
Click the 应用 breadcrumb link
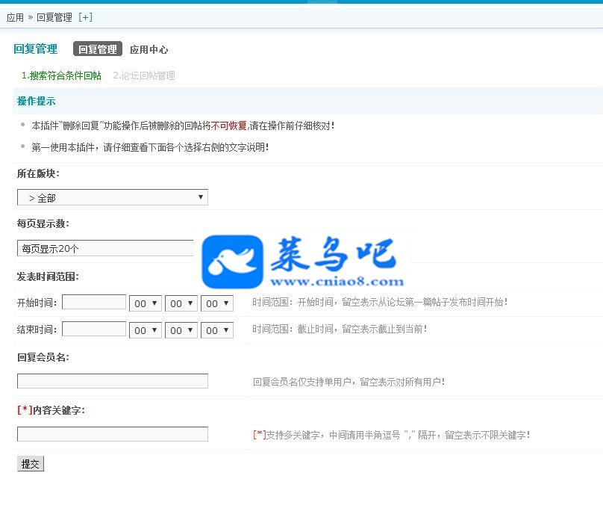point(15,17)
